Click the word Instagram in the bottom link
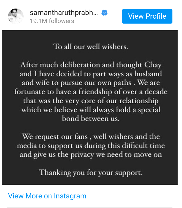The height and width of the screenshot is (208, 182). 70,196
